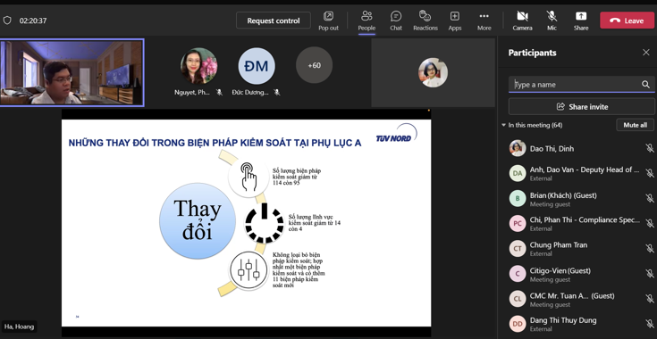Viewport: 657px width, 339px height.
Task: Click muted mic icon for Citigo-Vien
Action: pos(650,273)
